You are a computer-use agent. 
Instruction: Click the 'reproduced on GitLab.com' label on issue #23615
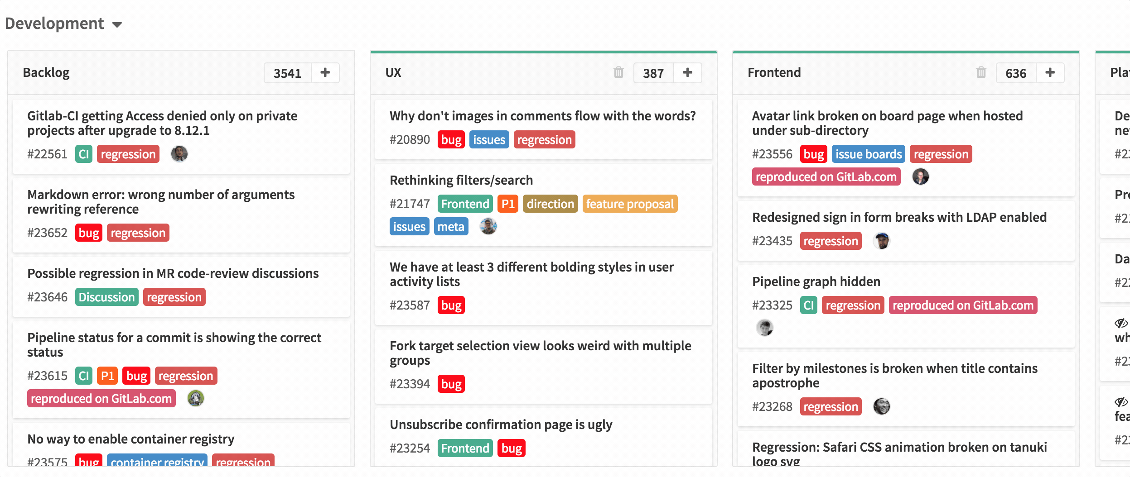tap(101, 398)
